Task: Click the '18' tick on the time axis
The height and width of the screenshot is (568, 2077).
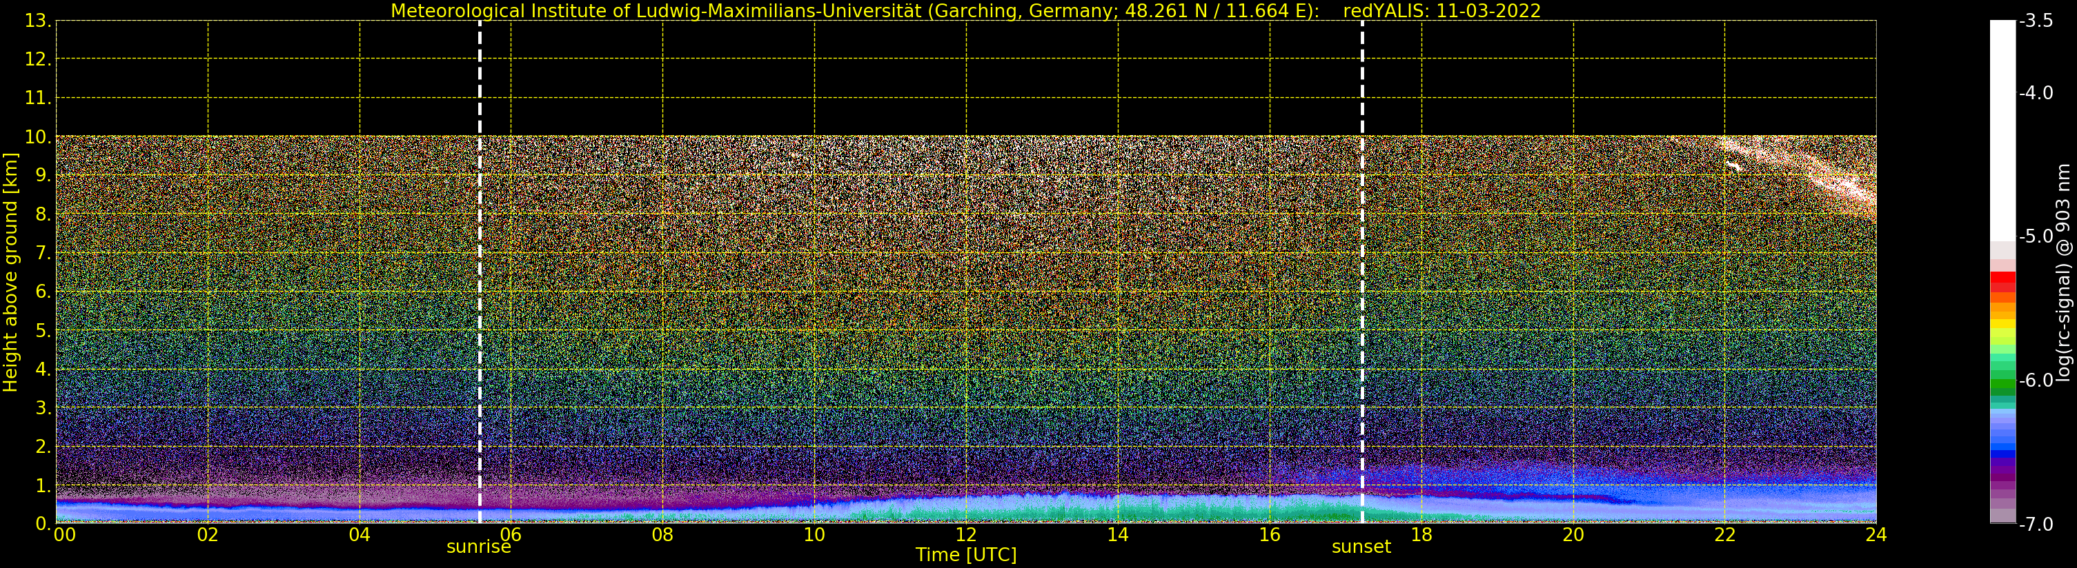Action: click(x=1421, y=534)
